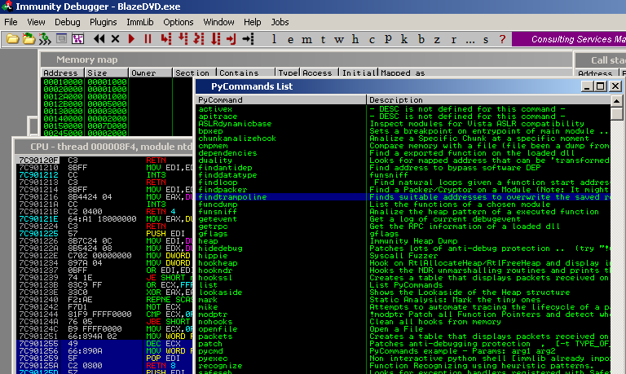Restart the program with rewind icon
The height and width of the screenshot is (374, 626).
tap(99, 39)
